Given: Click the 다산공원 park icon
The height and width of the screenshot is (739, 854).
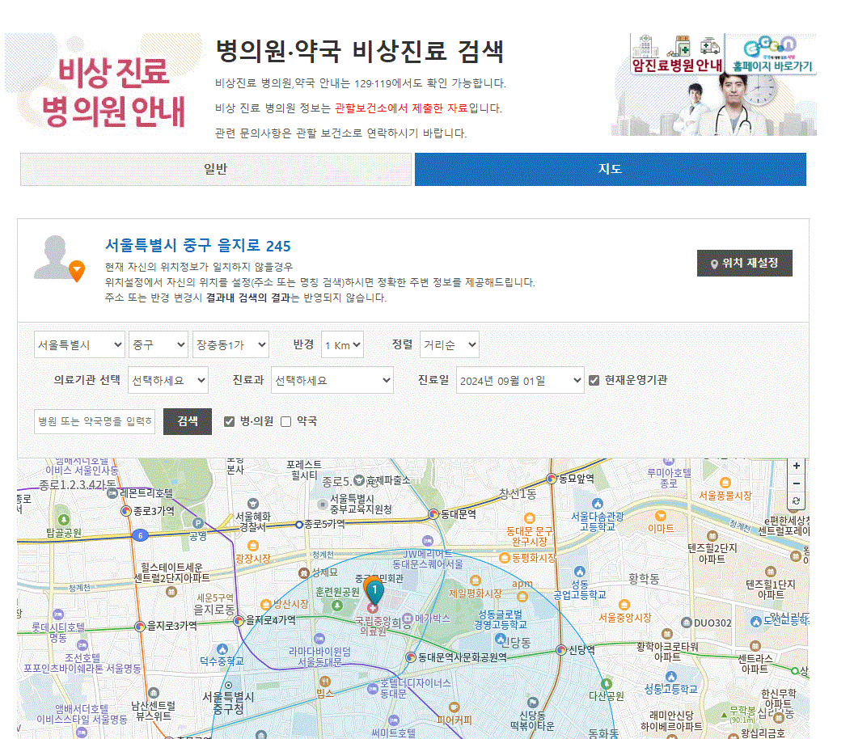Looking at the screenshot, I should [x=607, y=684].
